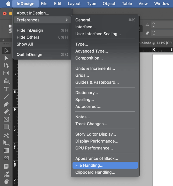Select the Content Collector tool

[x=6, y=81]
